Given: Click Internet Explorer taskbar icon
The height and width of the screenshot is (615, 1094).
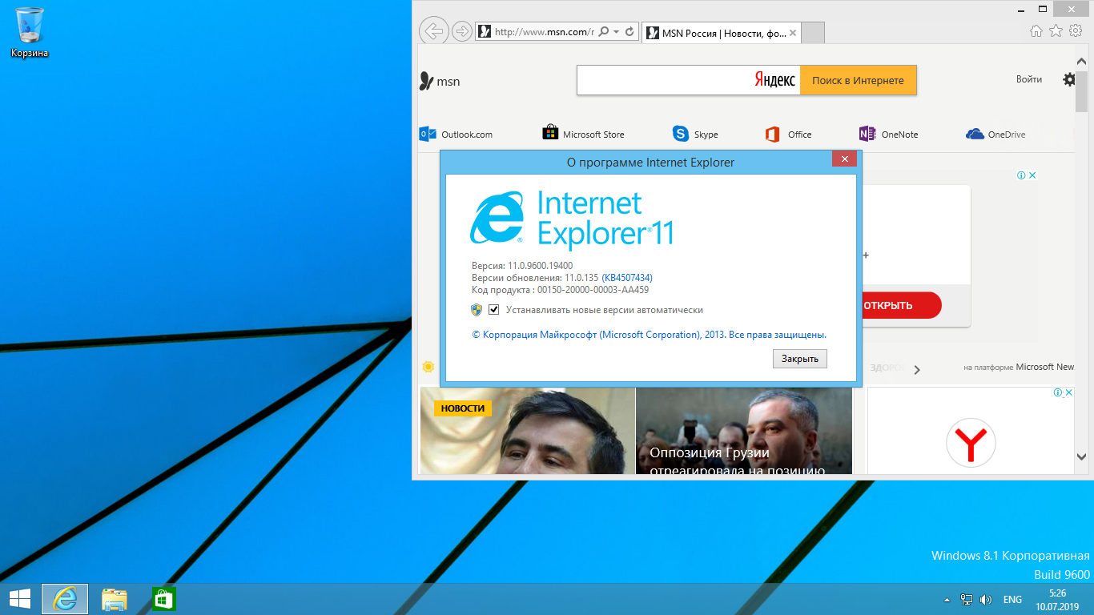Looking at the screenshot, I should [65, 599].
